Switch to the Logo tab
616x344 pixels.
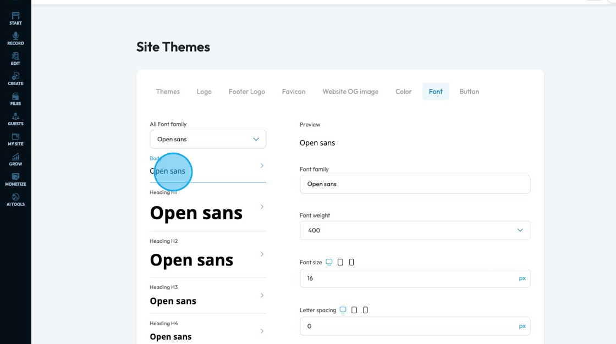click(204, 92)
